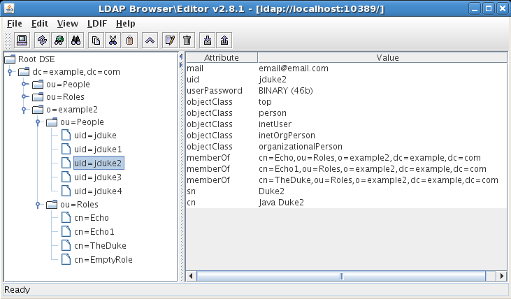Expand the top-level ou=People node handle
The width and height of the screenshot is (511, 299).
(24, 84)
